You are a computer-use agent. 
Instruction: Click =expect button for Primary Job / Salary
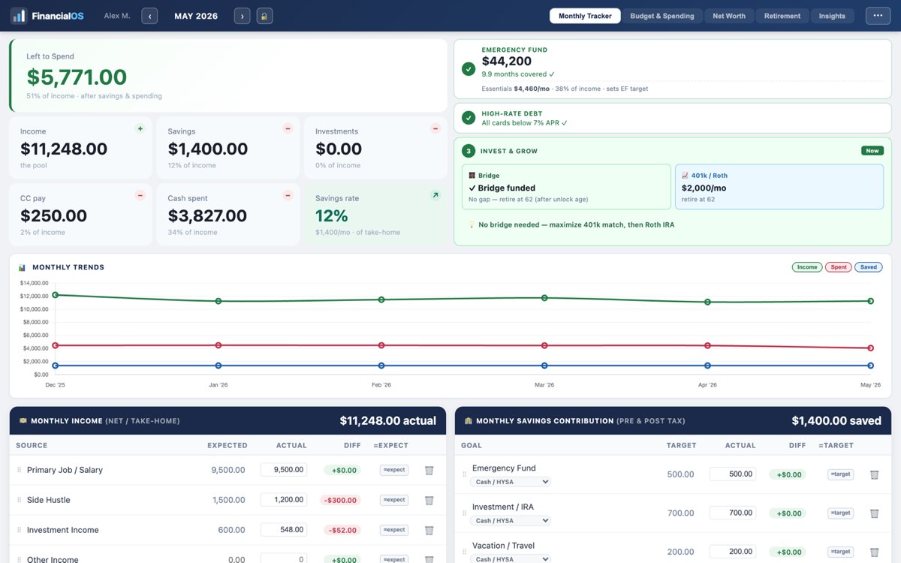[x=394, y=470]
